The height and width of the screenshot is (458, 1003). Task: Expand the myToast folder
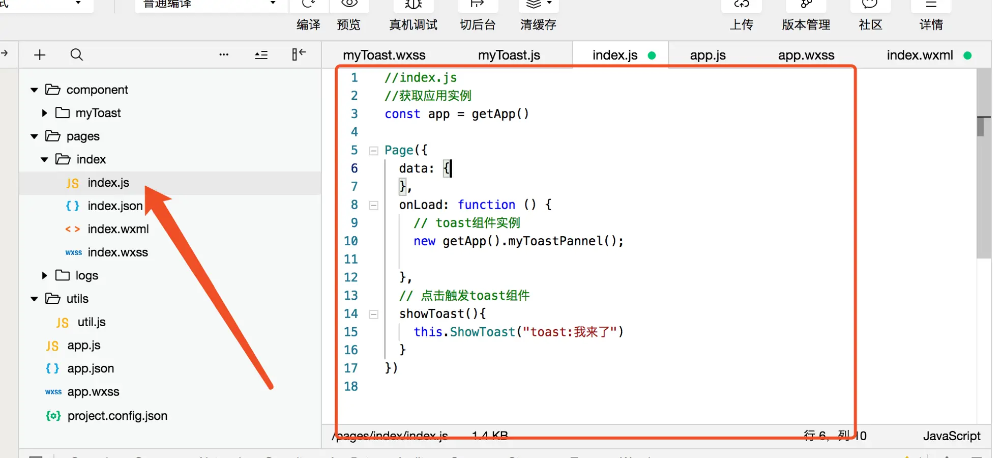pyautogui.click(x=44, y=113)
